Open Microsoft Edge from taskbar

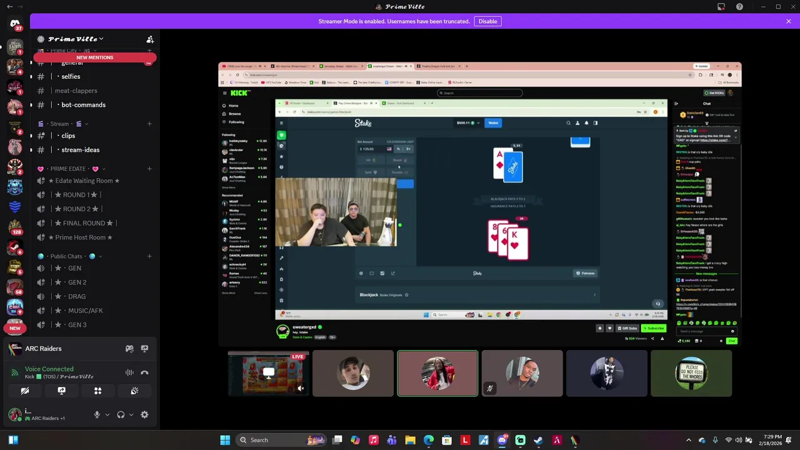(429, 440)
